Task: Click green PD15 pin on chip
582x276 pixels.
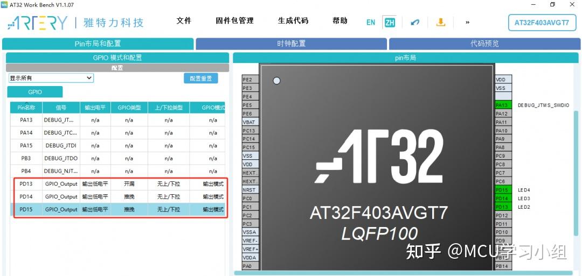Action: click(x=503, y=190)
